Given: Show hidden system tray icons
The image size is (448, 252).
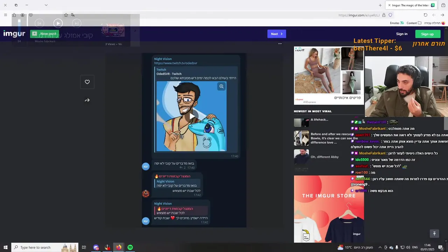Looking at the screenshot, I should 380,247.
